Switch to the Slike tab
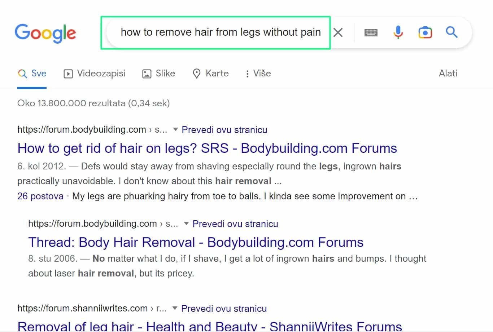 [x=158, y=74]
